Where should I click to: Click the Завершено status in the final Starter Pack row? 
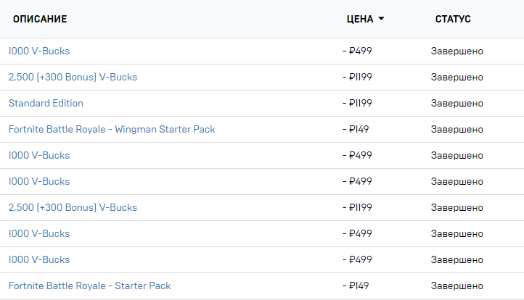coord(457,286)
